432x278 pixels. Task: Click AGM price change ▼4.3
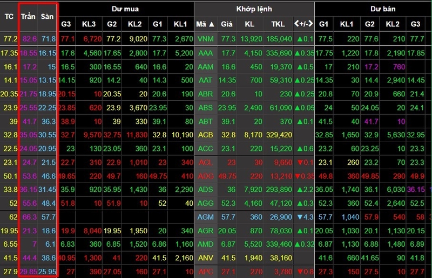tap(305, 217)
